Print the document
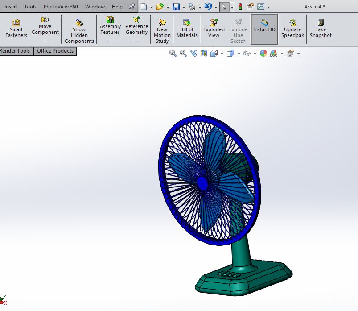This screenshot has width=358, height=311. coord(192,7)
